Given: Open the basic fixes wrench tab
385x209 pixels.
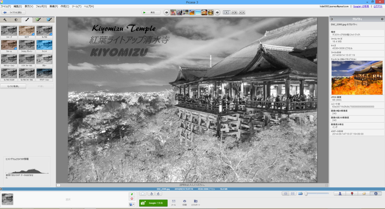Looking at the screenshot, I should click(x=5, y=20).
